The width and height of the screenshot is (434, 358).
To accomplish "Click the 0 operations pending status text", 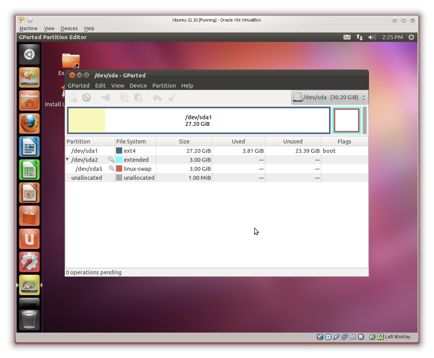I will pos(94,272).
